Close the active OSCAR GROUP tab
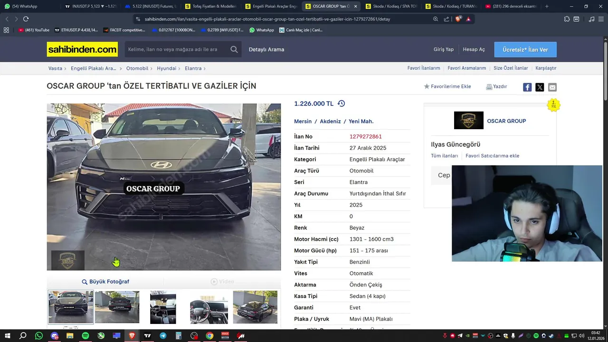608x342 pixels. click(355, 6)
